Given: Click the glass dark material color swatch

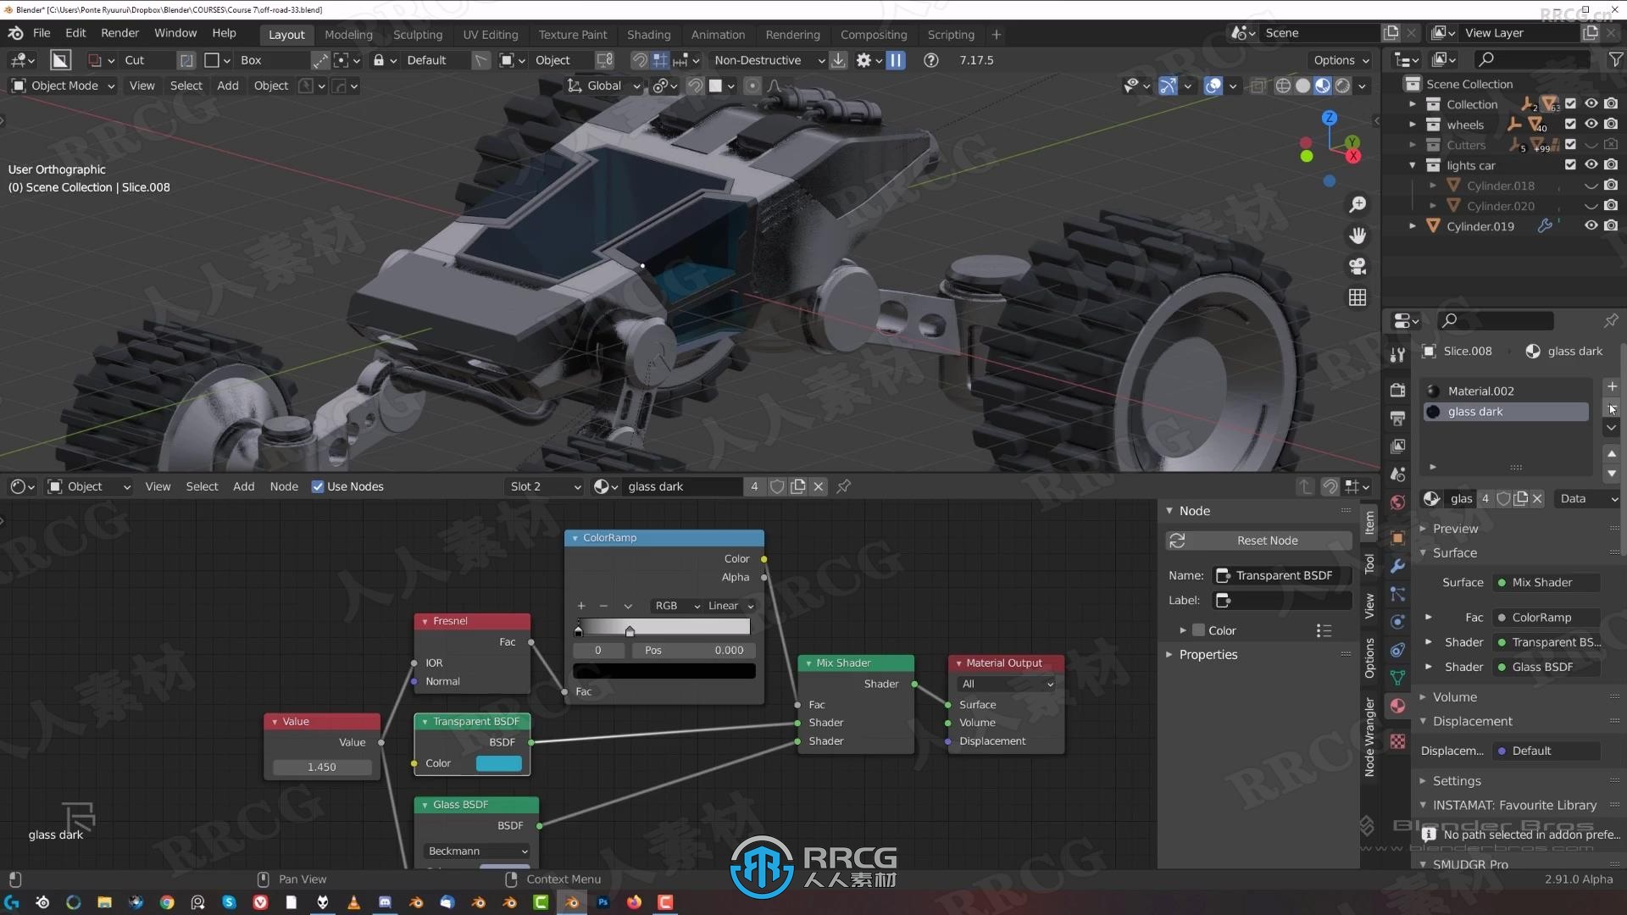Looking at the screenshot, I should pyautogui.click(x=1434, y=410).
